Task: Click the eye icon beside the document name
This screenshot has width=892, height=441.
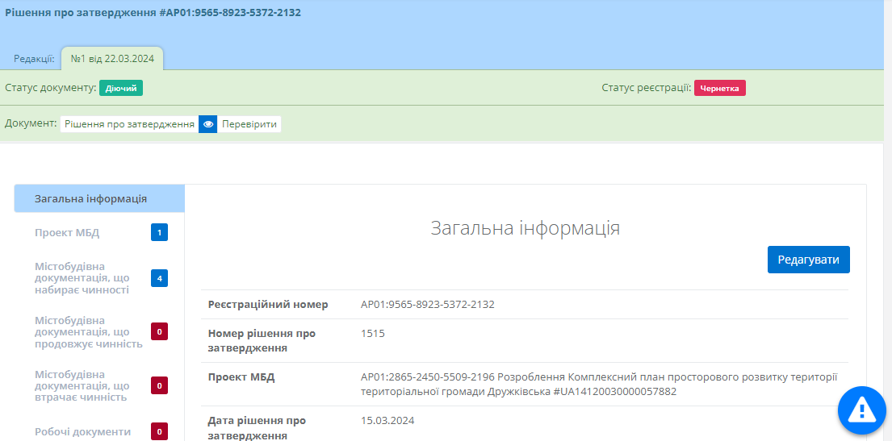Action: pyautogui.click(x=208, y=124)
